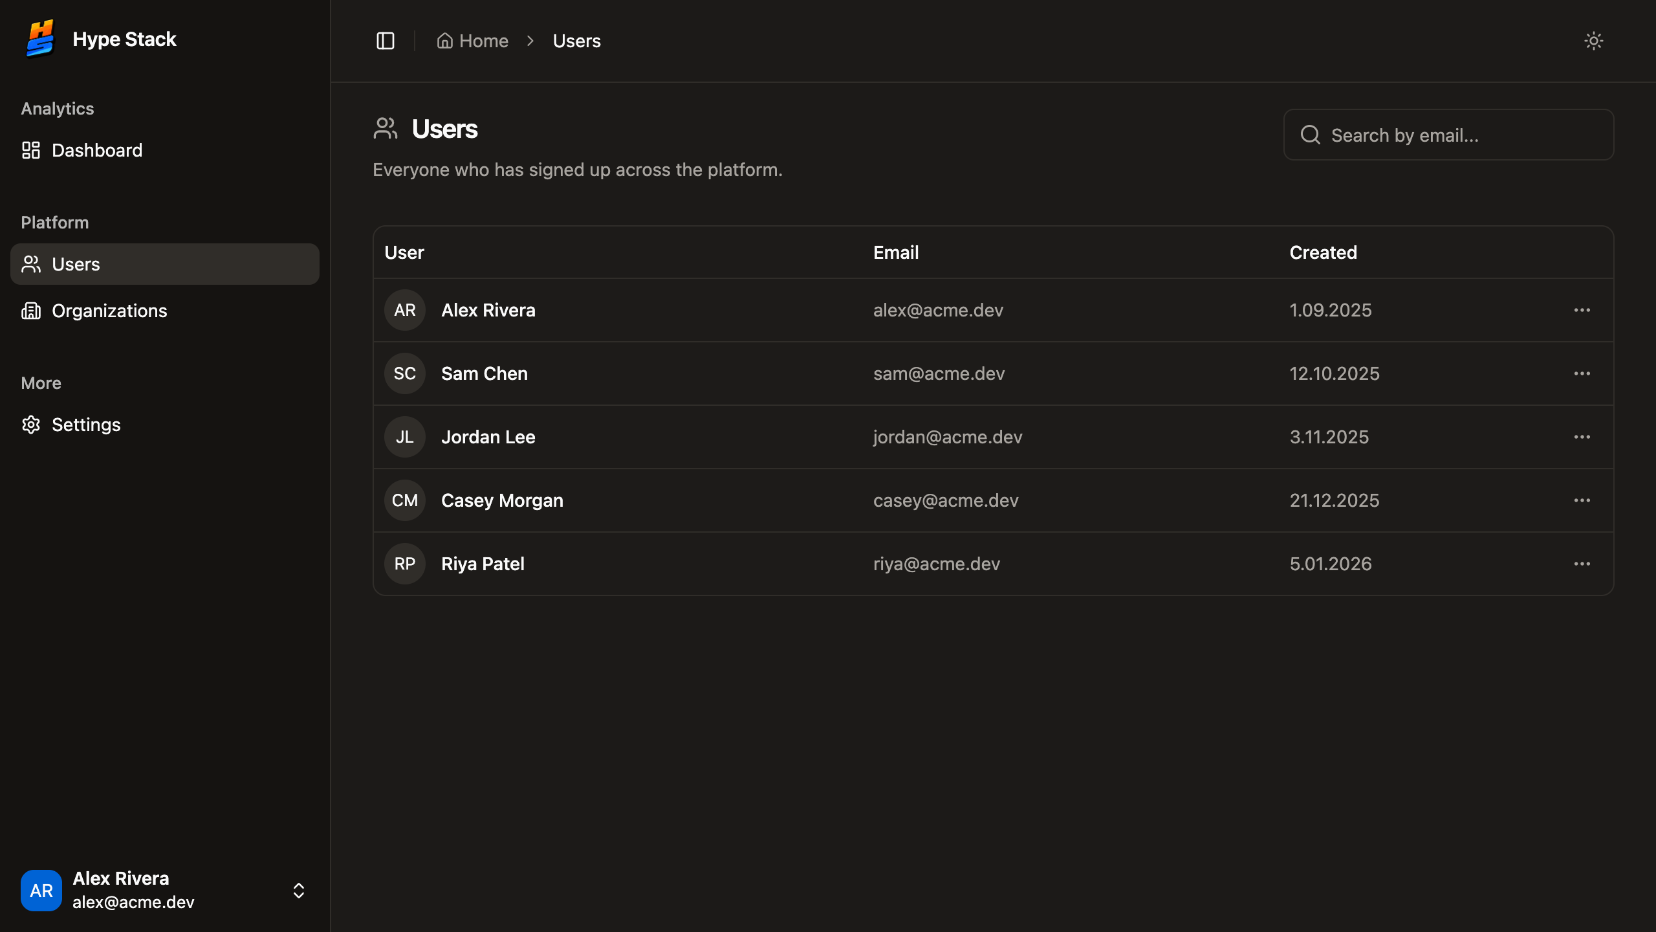Open actions menu for Jordan Lee row

(1582, 437)
